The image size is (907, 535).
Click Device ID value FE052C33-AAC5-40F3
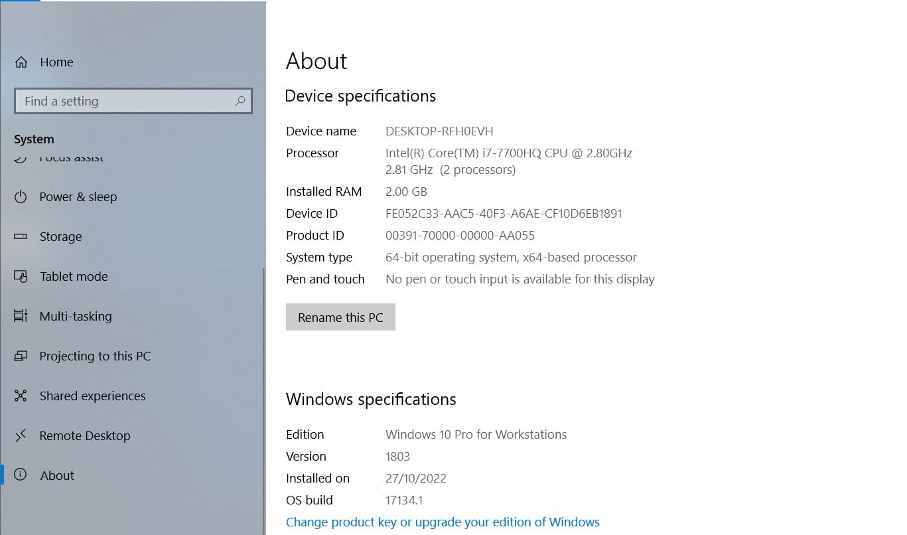click(504, 213)
